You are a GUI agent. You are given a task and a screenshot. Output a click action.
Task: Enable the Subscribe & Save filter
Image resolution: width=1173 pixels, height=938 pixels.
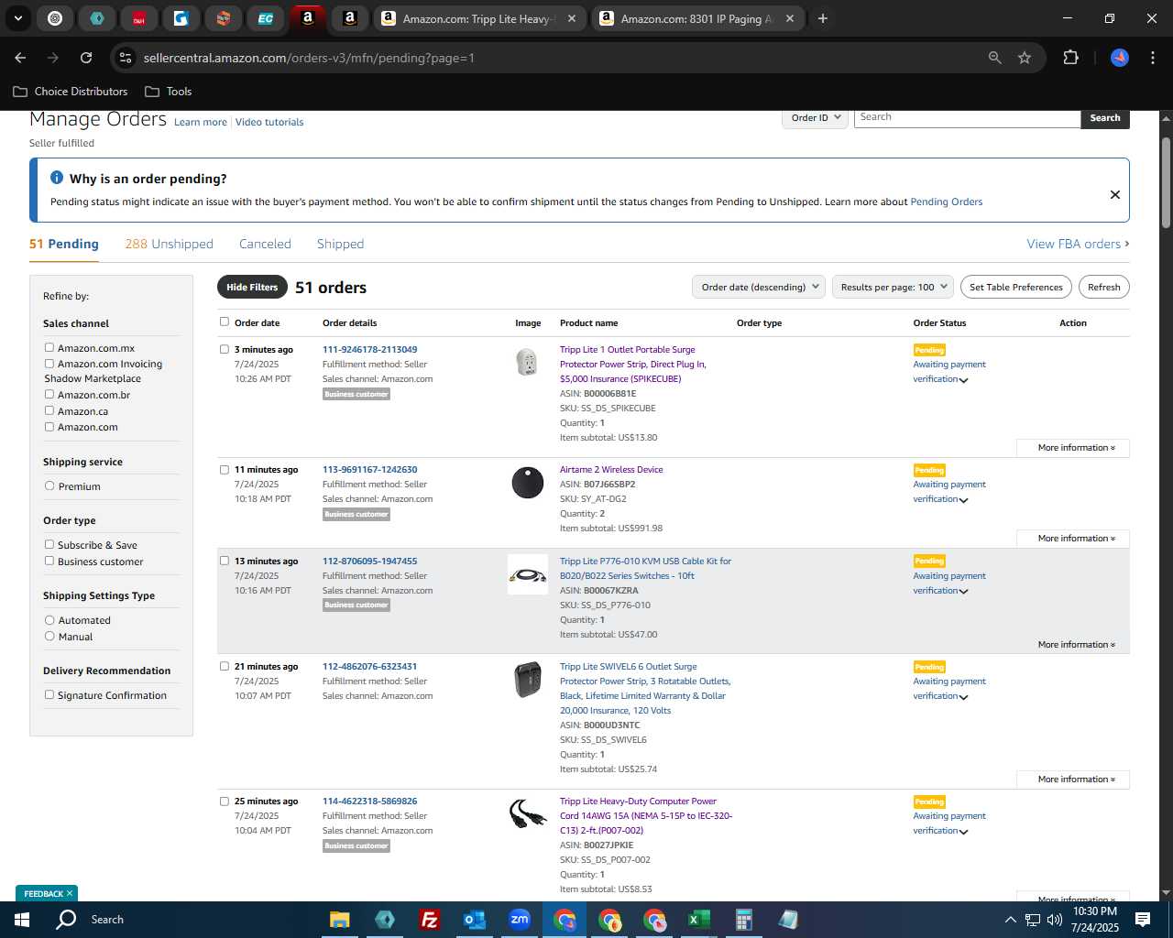[x=49, y=544]
